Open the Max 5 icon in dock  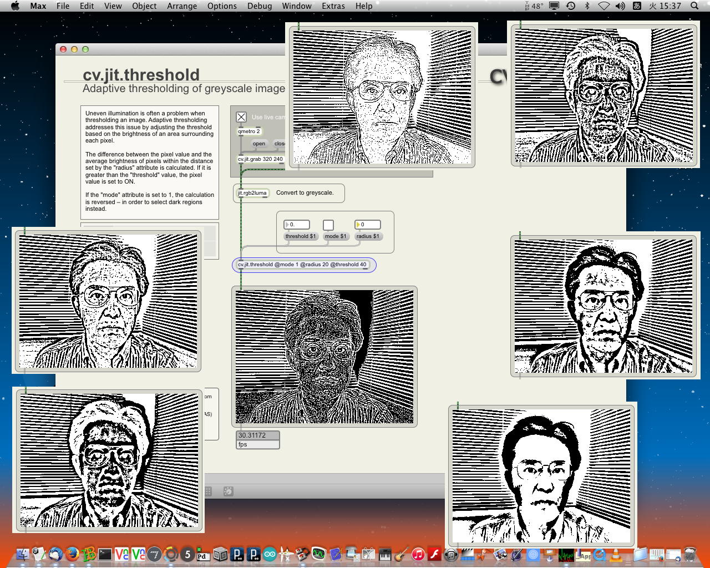pyautogui.click(x=187, y=554)
